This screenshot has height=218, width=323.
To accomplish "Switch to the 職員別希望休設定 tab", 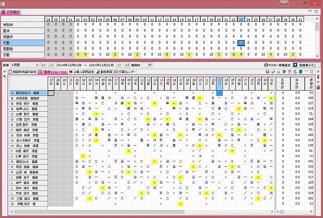I will (23, 72).
